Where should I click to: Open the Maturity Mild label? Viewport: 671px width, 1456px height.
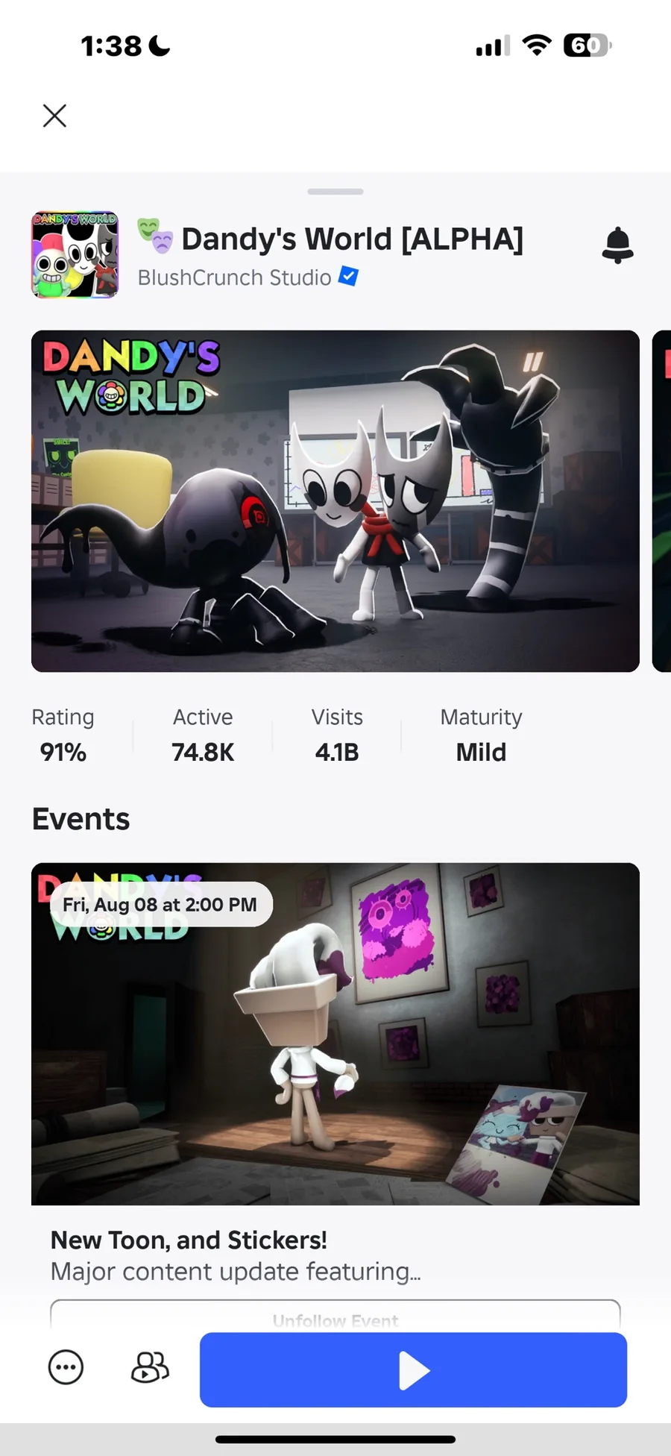click(x=481, y=735)
